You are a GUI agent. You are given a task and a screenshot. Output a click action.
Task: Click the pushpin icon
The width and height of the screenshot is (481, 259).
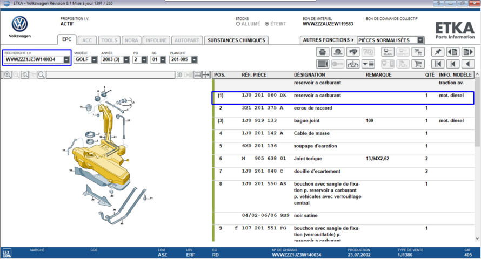pos(438,52)
